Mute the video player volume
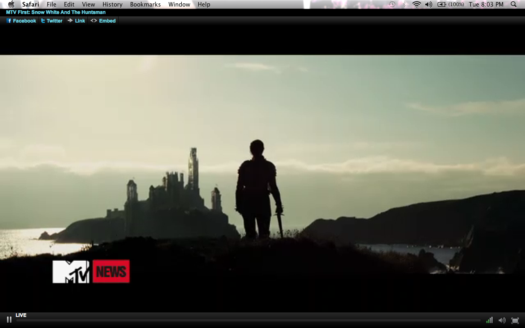The image size is (525, 328). (x=502, y=320)
